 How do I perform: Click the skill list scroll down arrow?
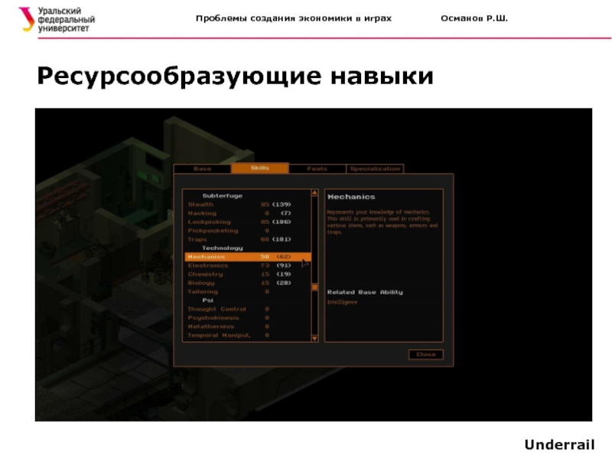[314, 338]
